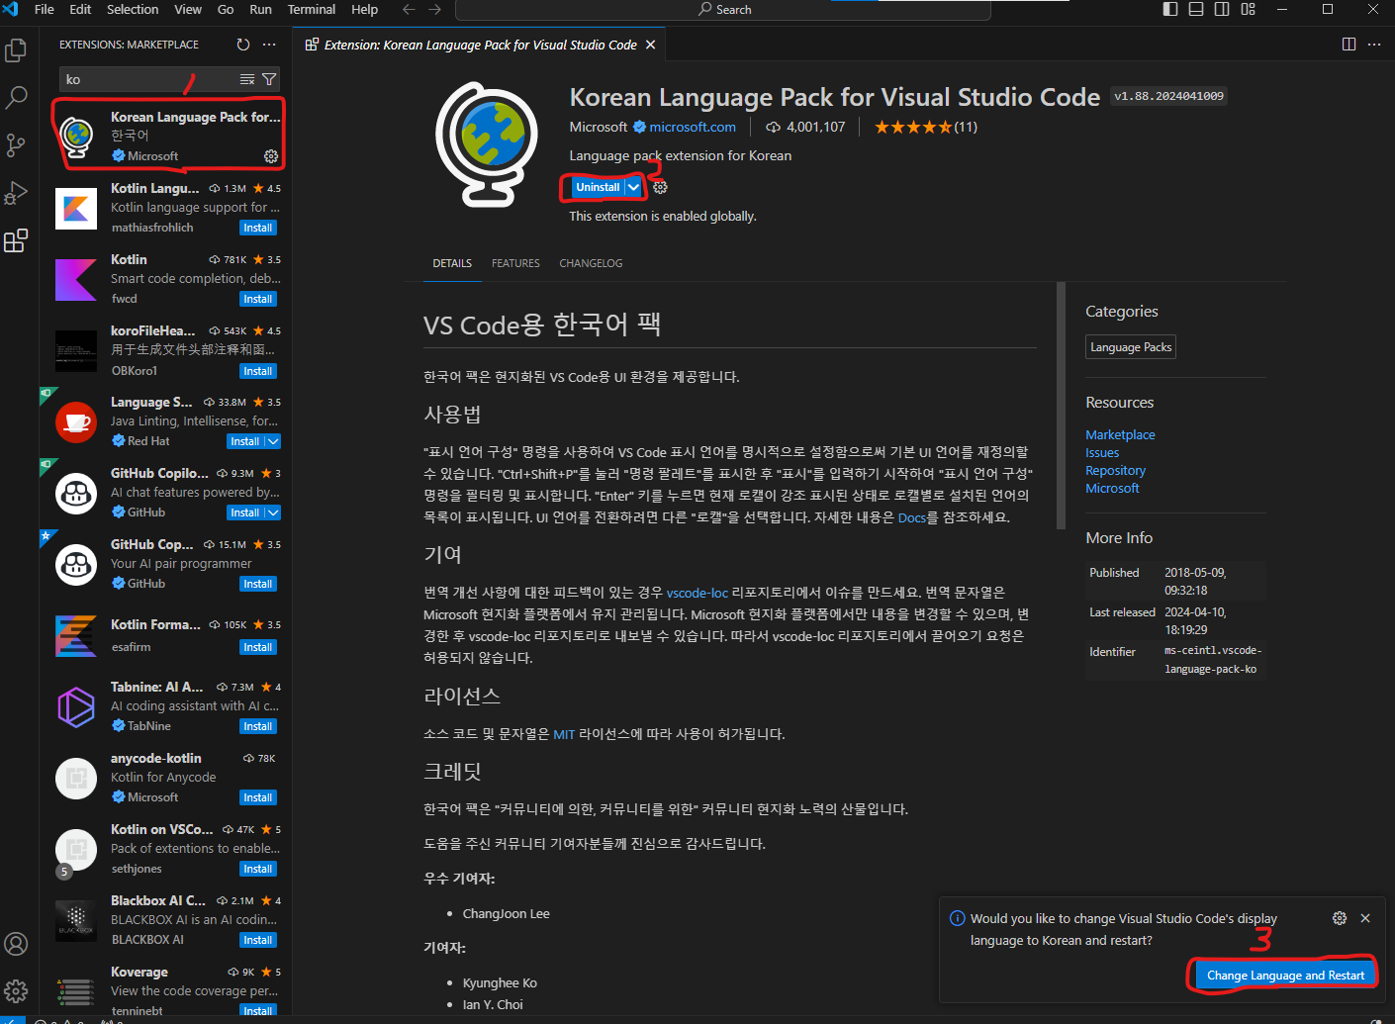Viewport: 1395px width, 1024px height.
Task: Go forward with navigation arrow
Action: [435, 9]
